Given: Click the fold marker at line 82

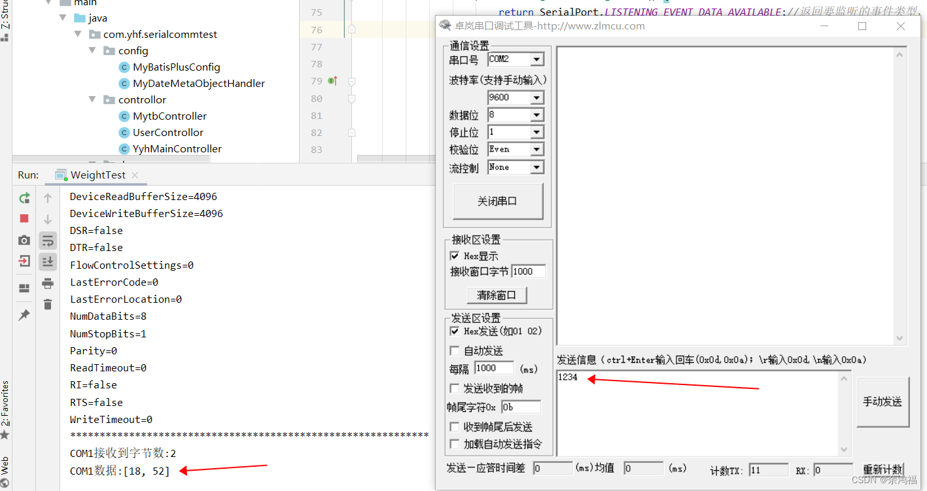Looking at the screenshot, I should (351, 133).
